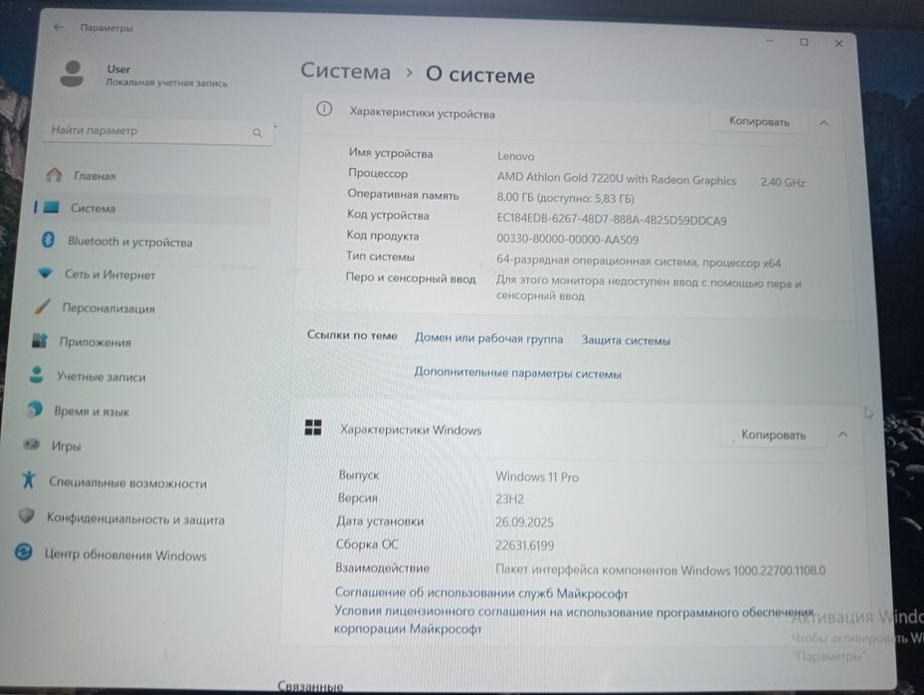Open Домен или рабочая группа link
This screenshot has width=924, height=695.
pyautogui.click(x=488, y=339)
